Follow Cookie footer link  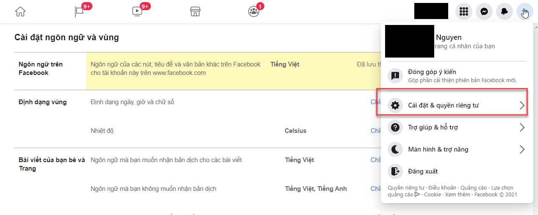click(433, 195)
